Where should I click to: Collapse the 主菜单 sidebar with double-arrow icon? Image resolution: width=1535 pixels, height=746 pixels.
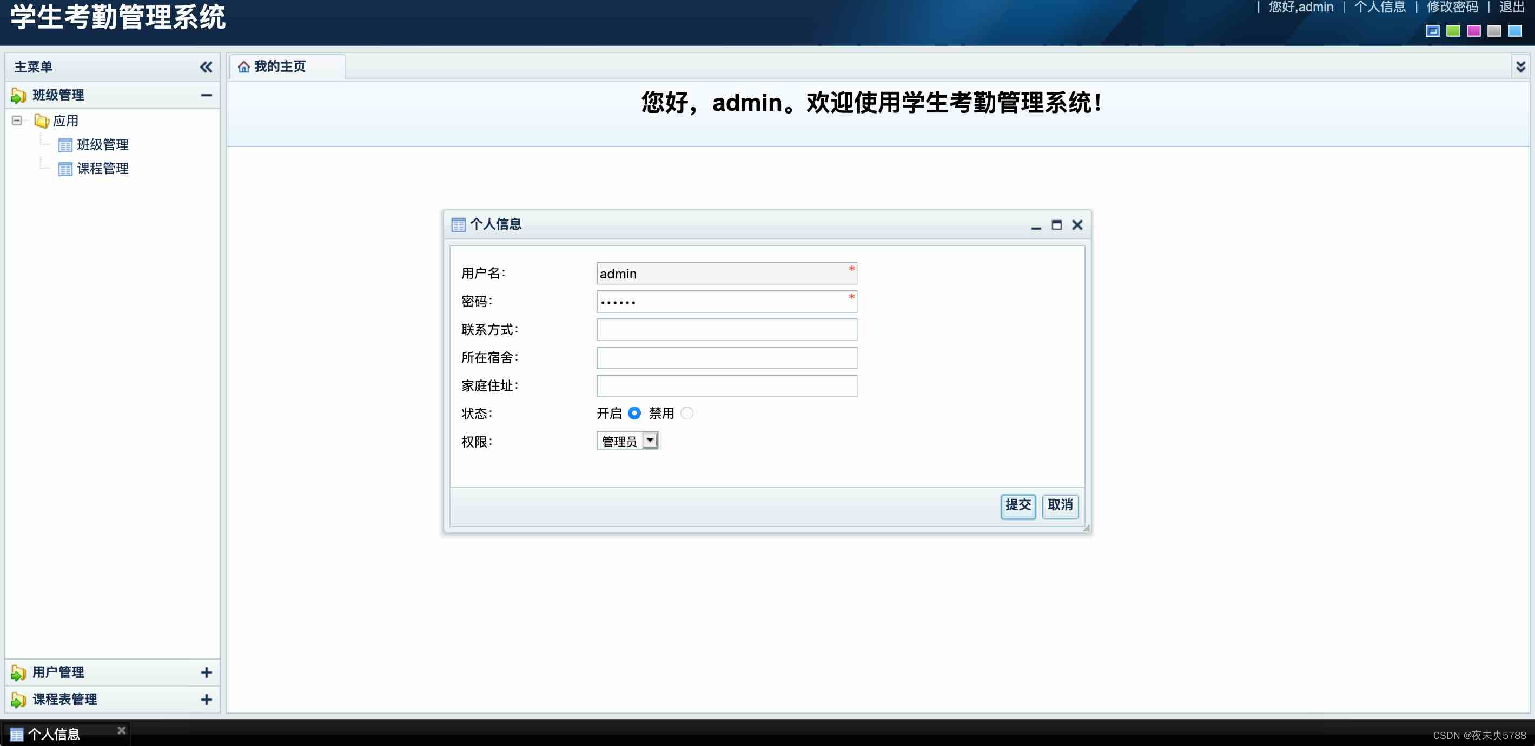pos(206,66)
